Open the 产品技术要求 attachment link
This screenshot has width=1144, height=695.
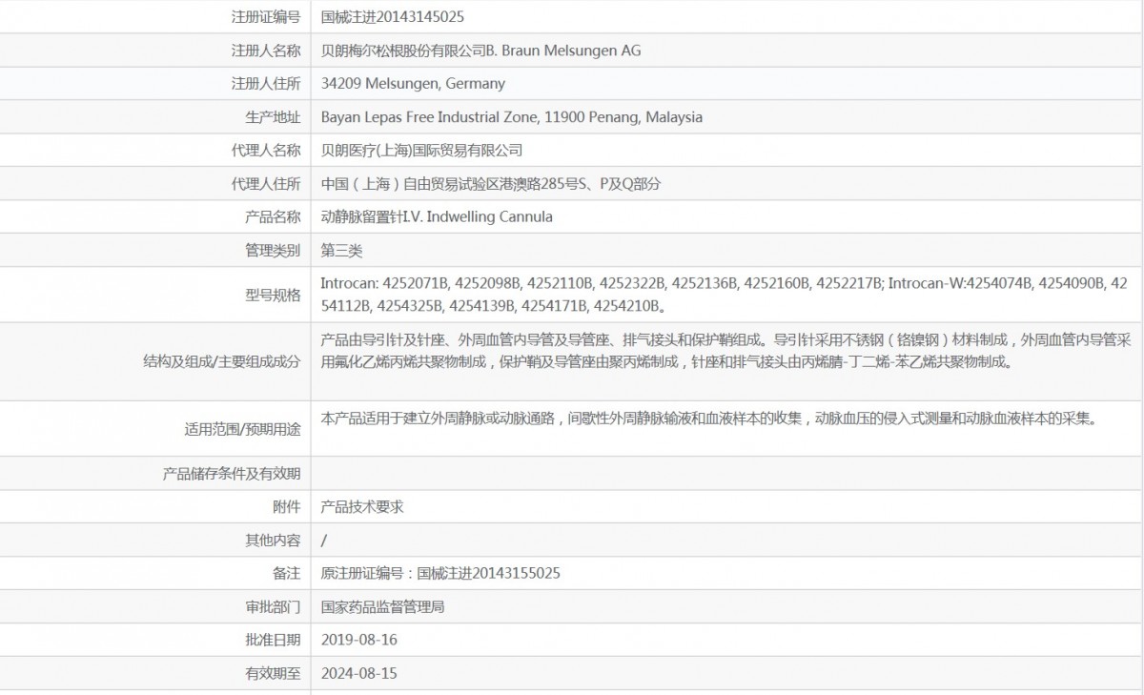[x=362, y=507]
